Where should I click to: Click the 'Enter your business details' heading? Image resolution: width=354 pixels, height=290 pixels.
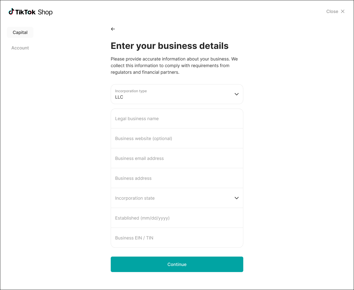pos(170,46)
